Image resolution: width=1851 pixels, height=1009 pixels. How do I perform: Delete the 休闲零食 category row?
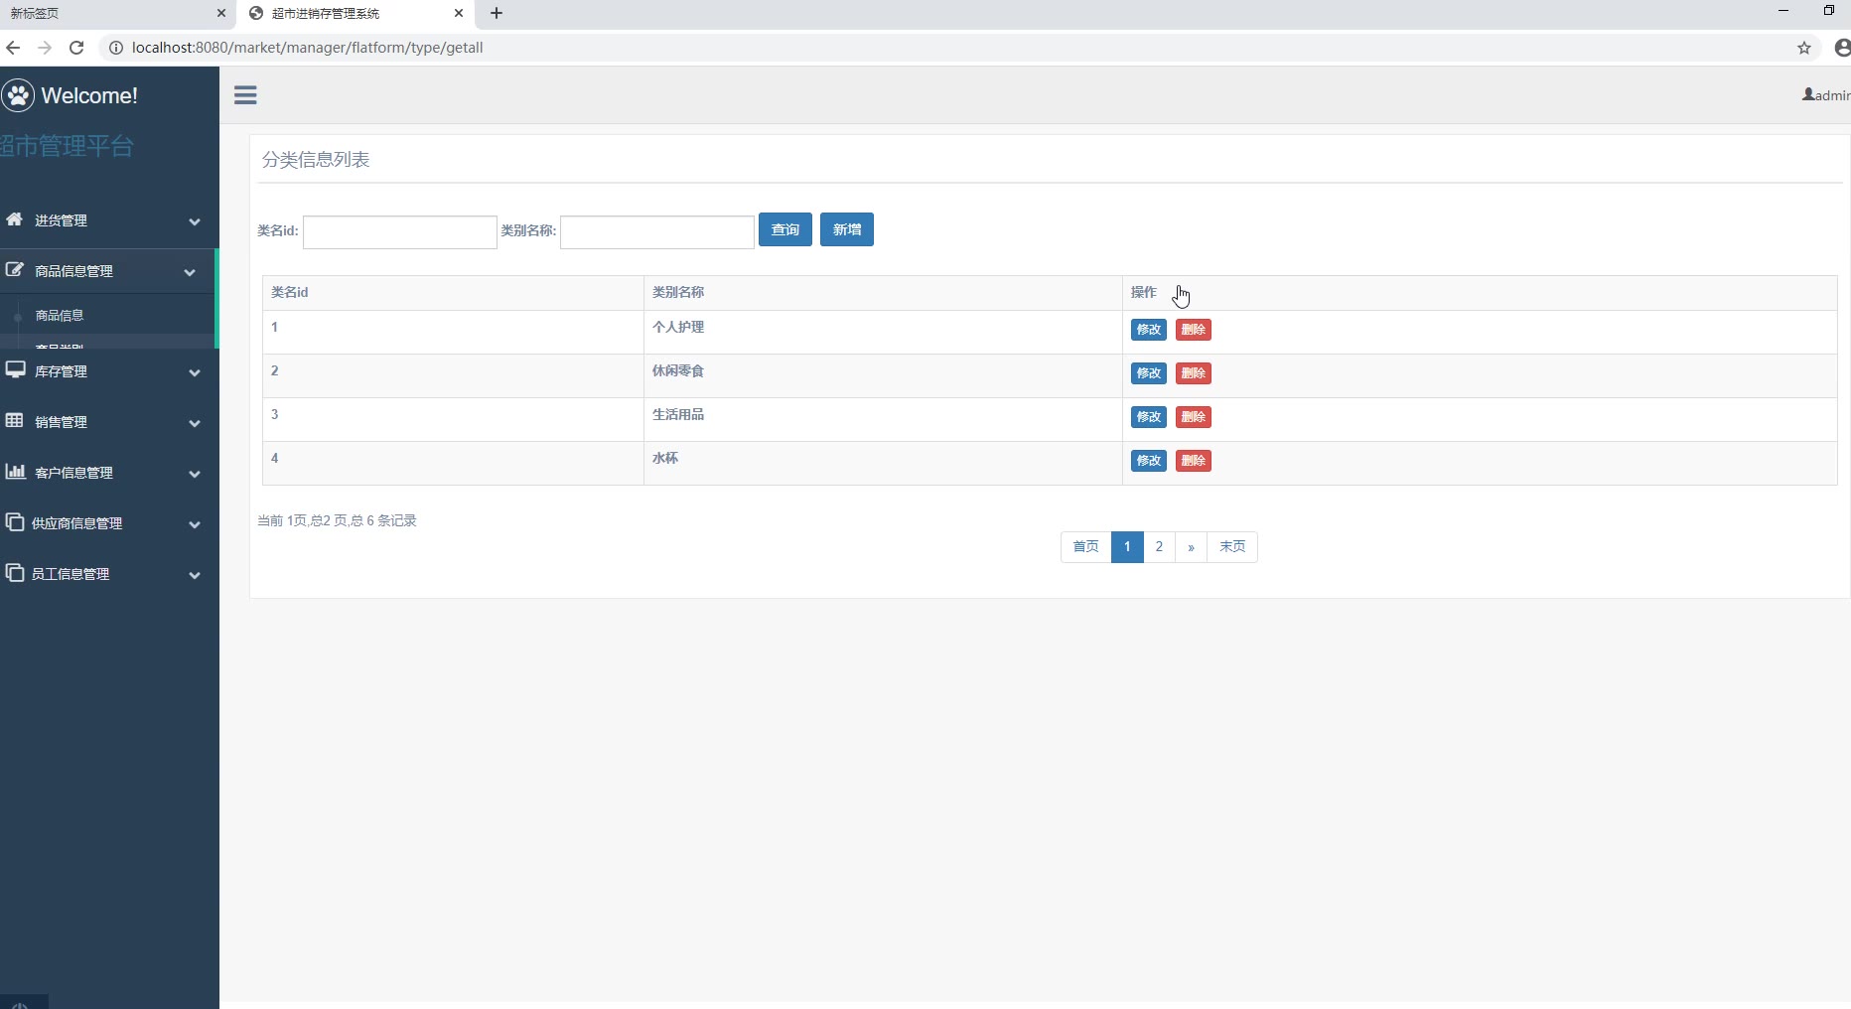[x=1193, y=373]
